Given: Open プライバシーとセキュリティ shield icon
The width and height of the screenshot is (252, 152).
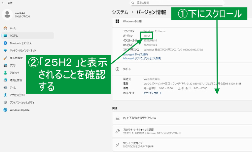Looking at the screenshot, I should point(5,103).
